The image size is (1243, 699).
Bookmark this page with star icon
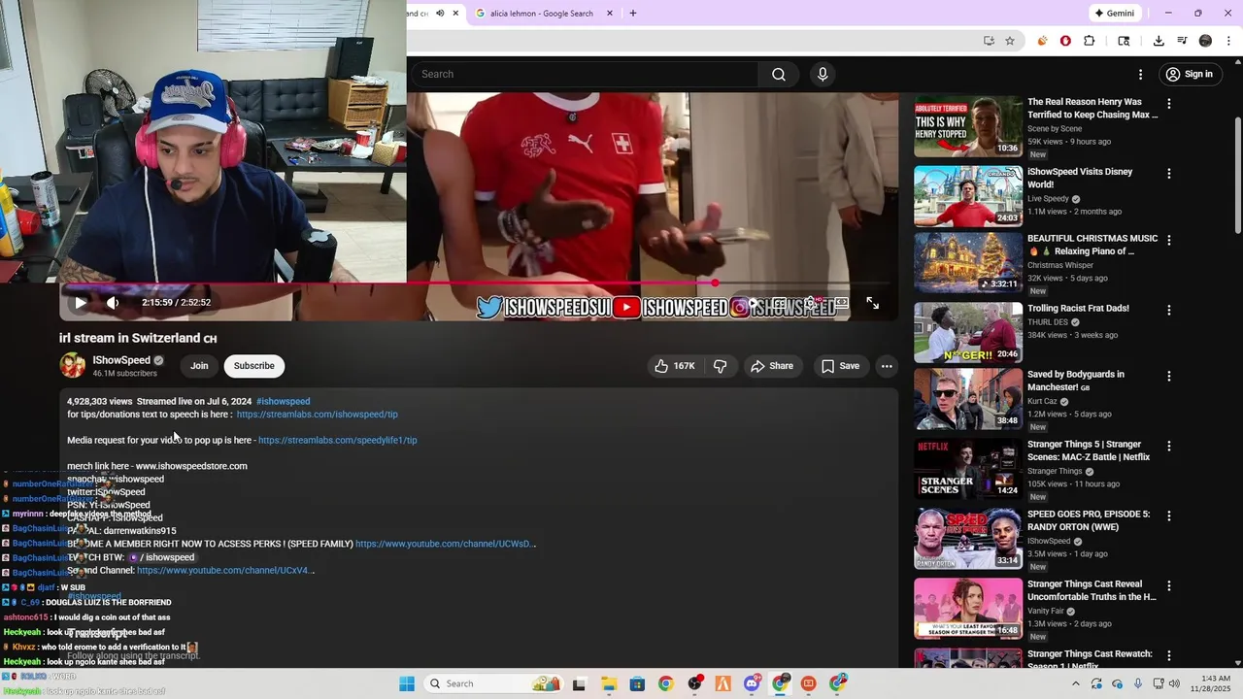click(1010, 41)
